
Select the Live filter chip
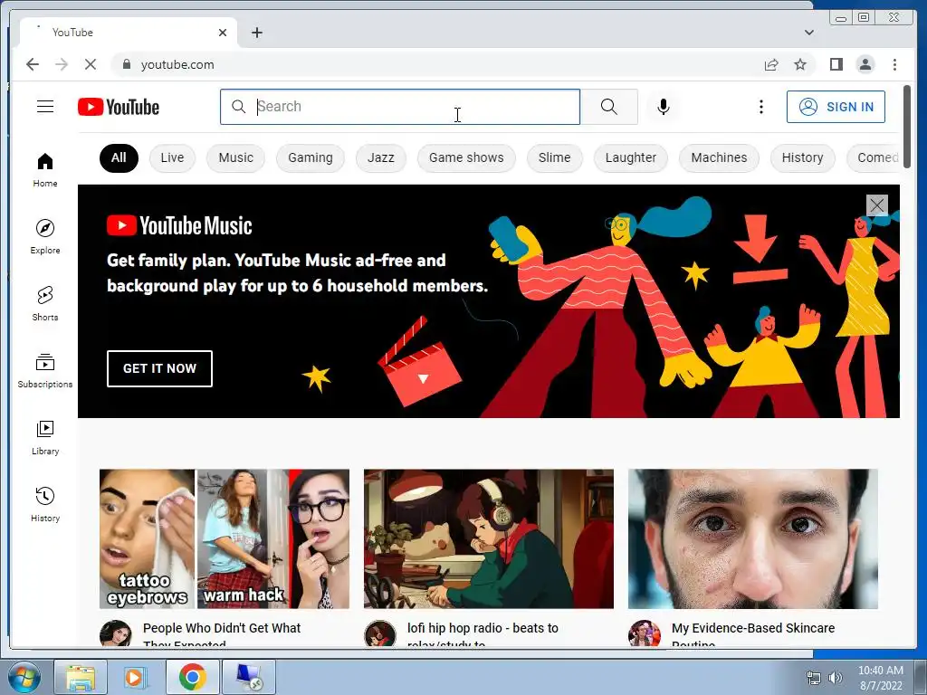coord(172,157)
